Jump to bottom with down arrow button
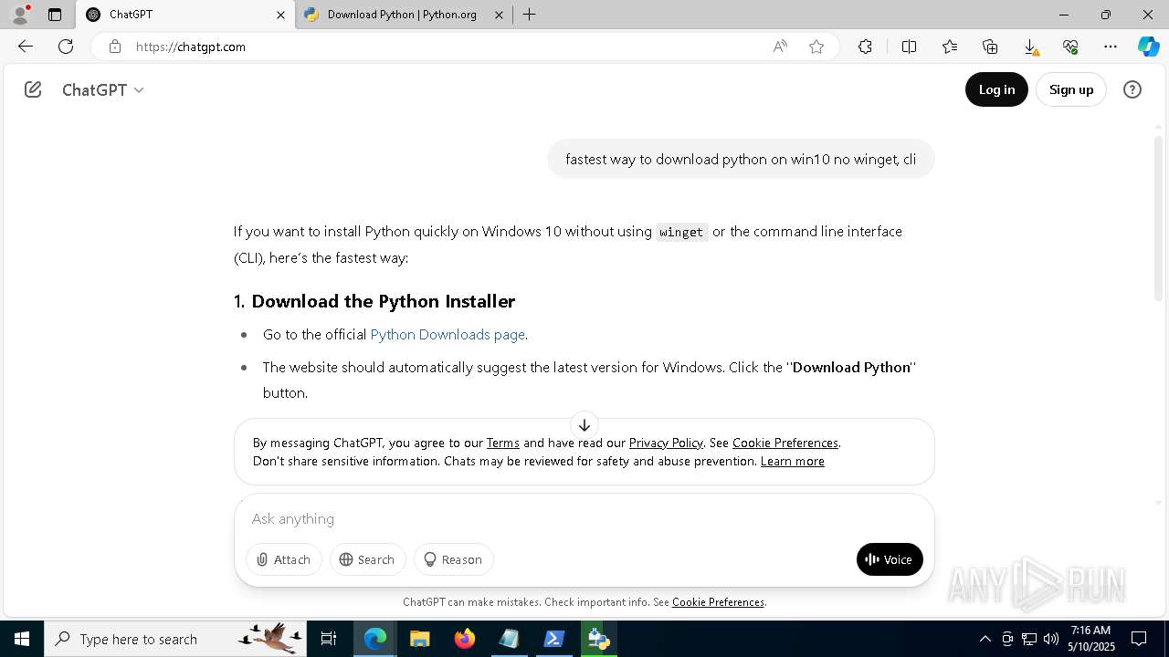The height and width of the screenshot is (657, 1169). (584, 425)
